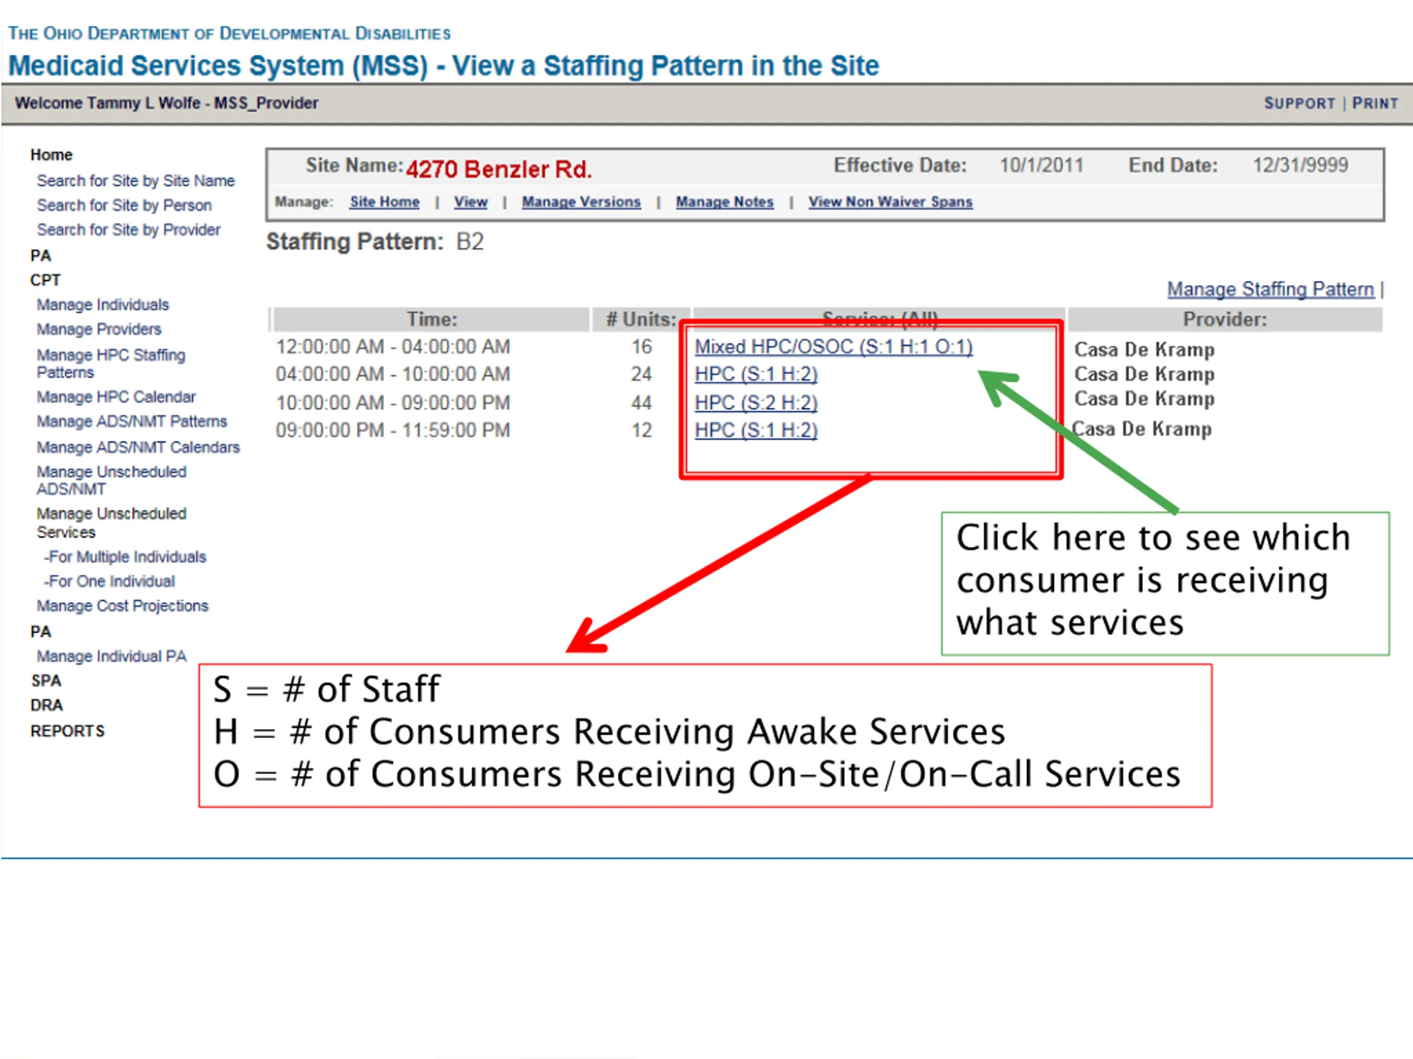This screenshot has height=1059, width=1413.
Task: Click the units value 16
Action: [641, 346]
